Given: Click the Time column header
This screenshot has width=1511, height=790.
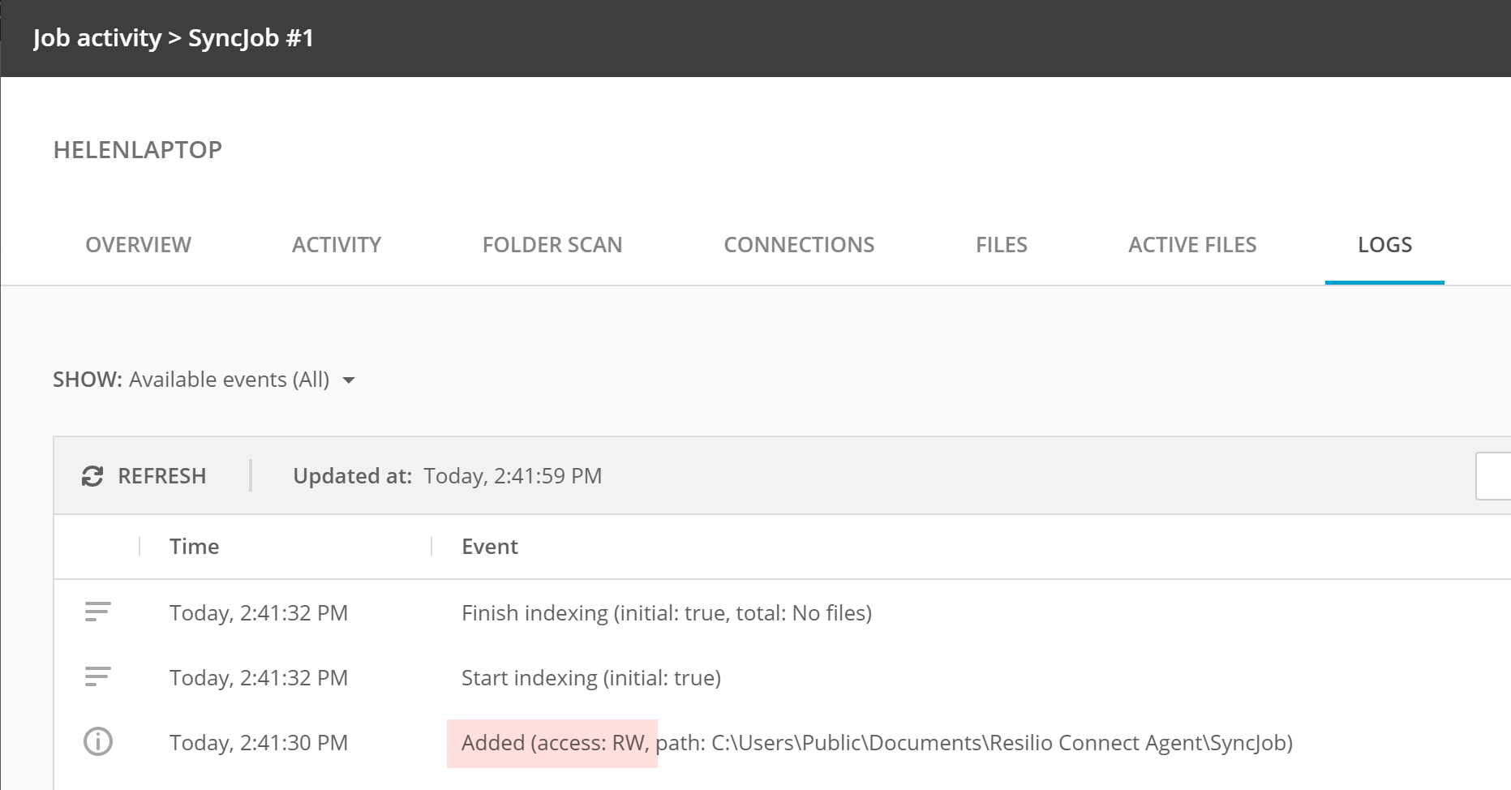Looking at the screenshot, I should pos(194,547).
